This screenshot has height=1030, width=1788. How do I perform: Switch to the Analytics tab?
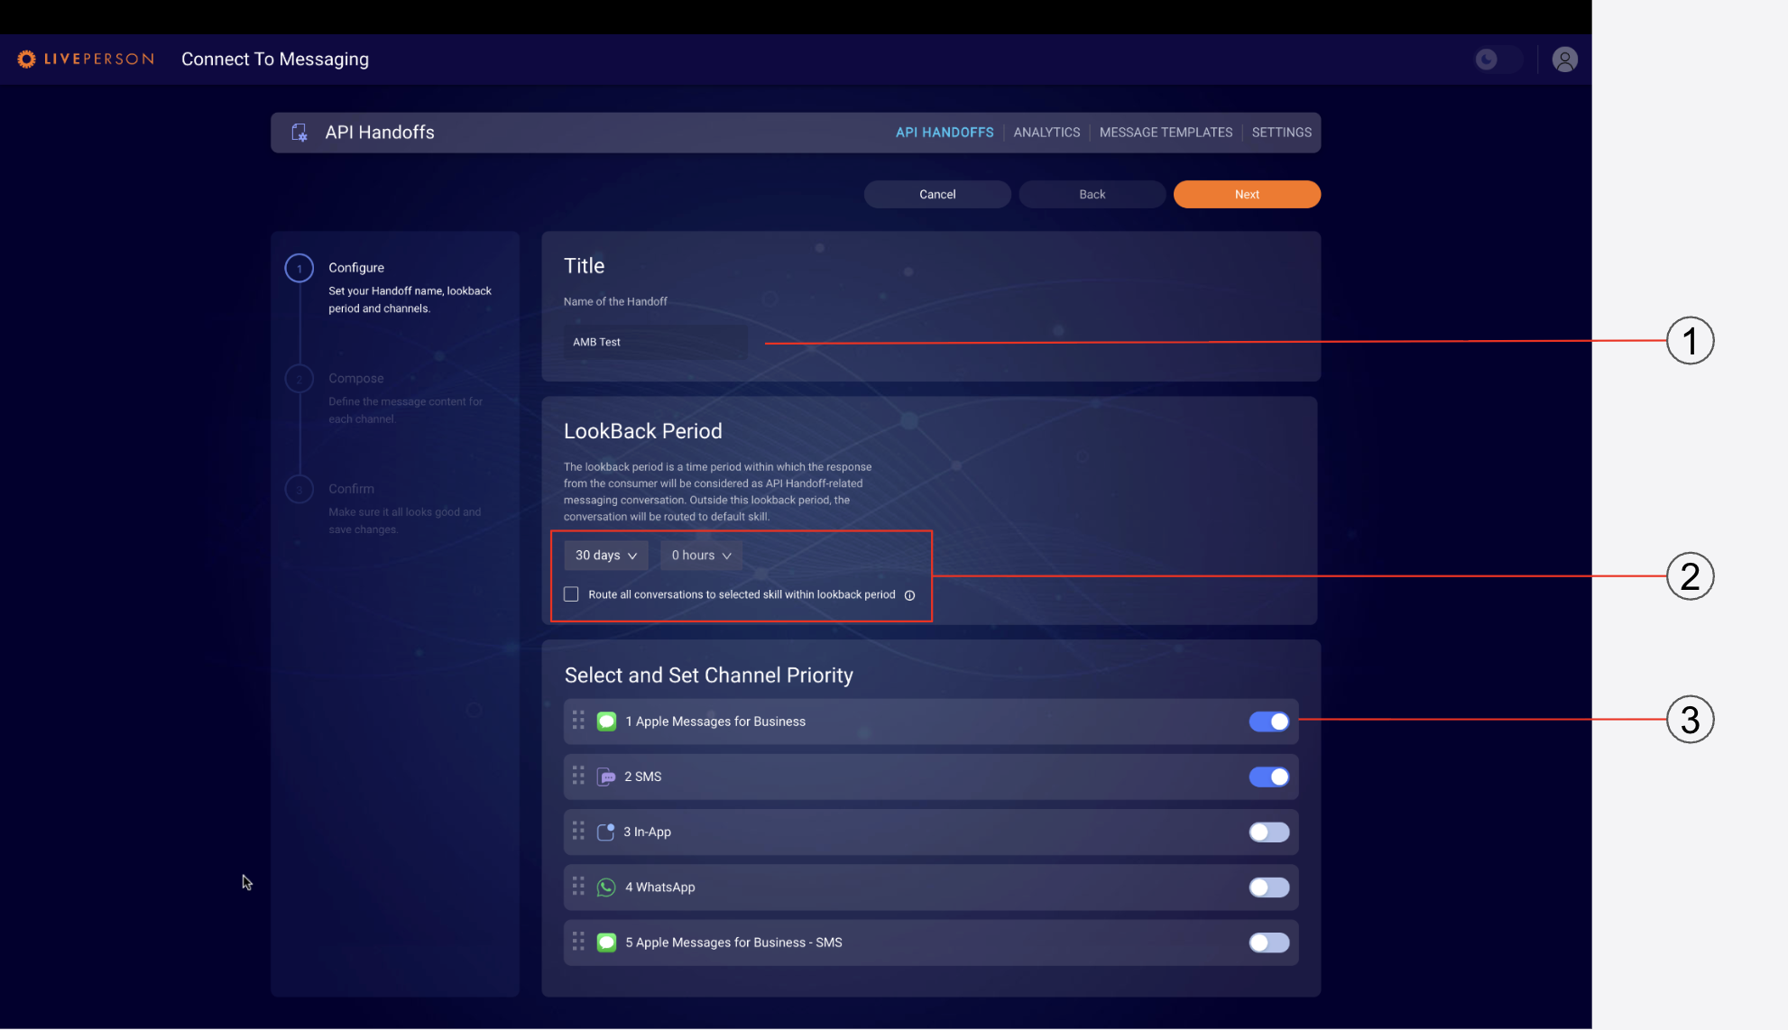pyautogui.click(x=1046, y=133)
